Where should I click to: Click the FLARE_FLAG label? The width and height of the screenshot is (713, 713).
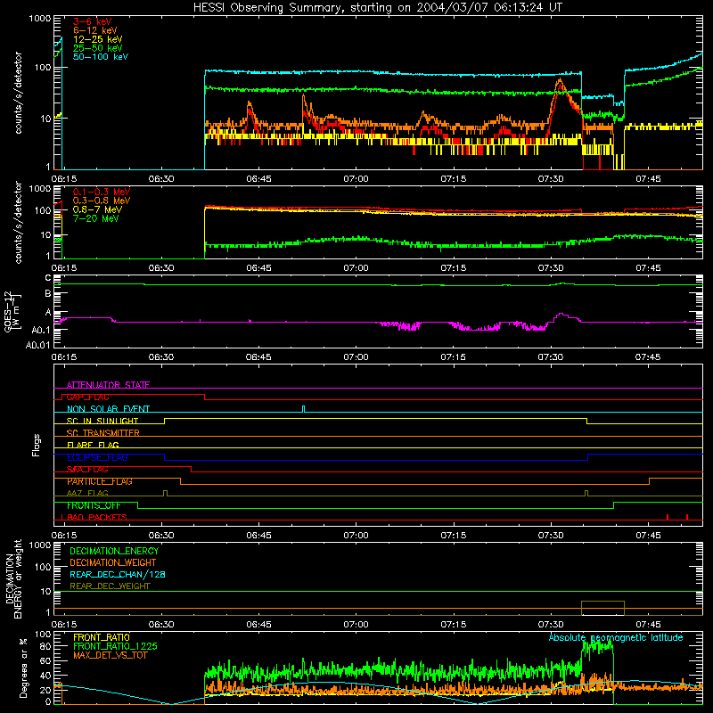pyautogui.click(x=93, y=445)
